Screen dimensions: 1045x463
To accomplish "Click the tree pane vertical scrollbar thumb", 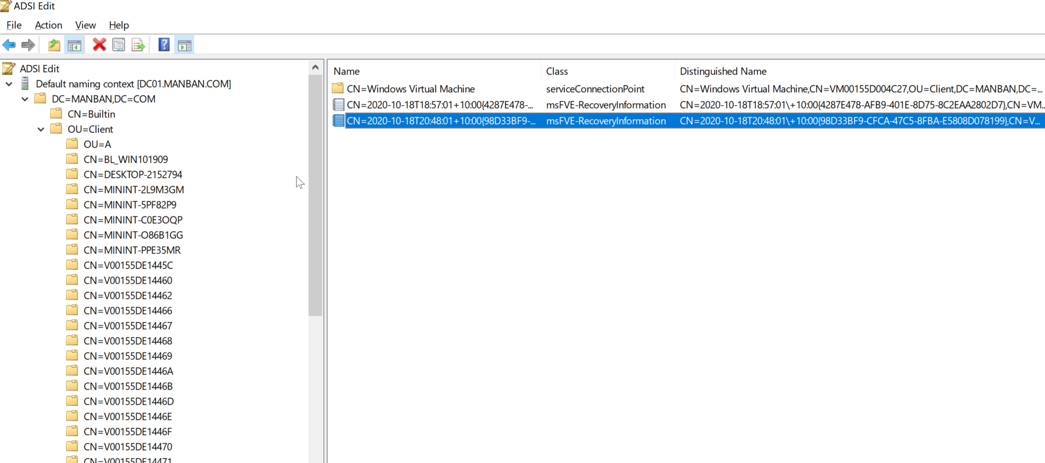I will 315,194.
